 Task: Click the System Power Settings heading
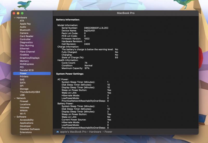coord(70,74)
